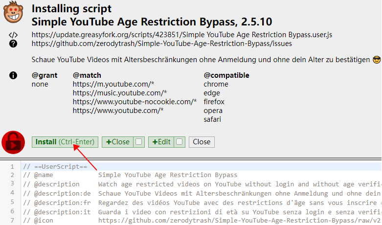382x225 pixels.
Task: Click the ==UserScript== code line
Action: click(x=55, y=167)
